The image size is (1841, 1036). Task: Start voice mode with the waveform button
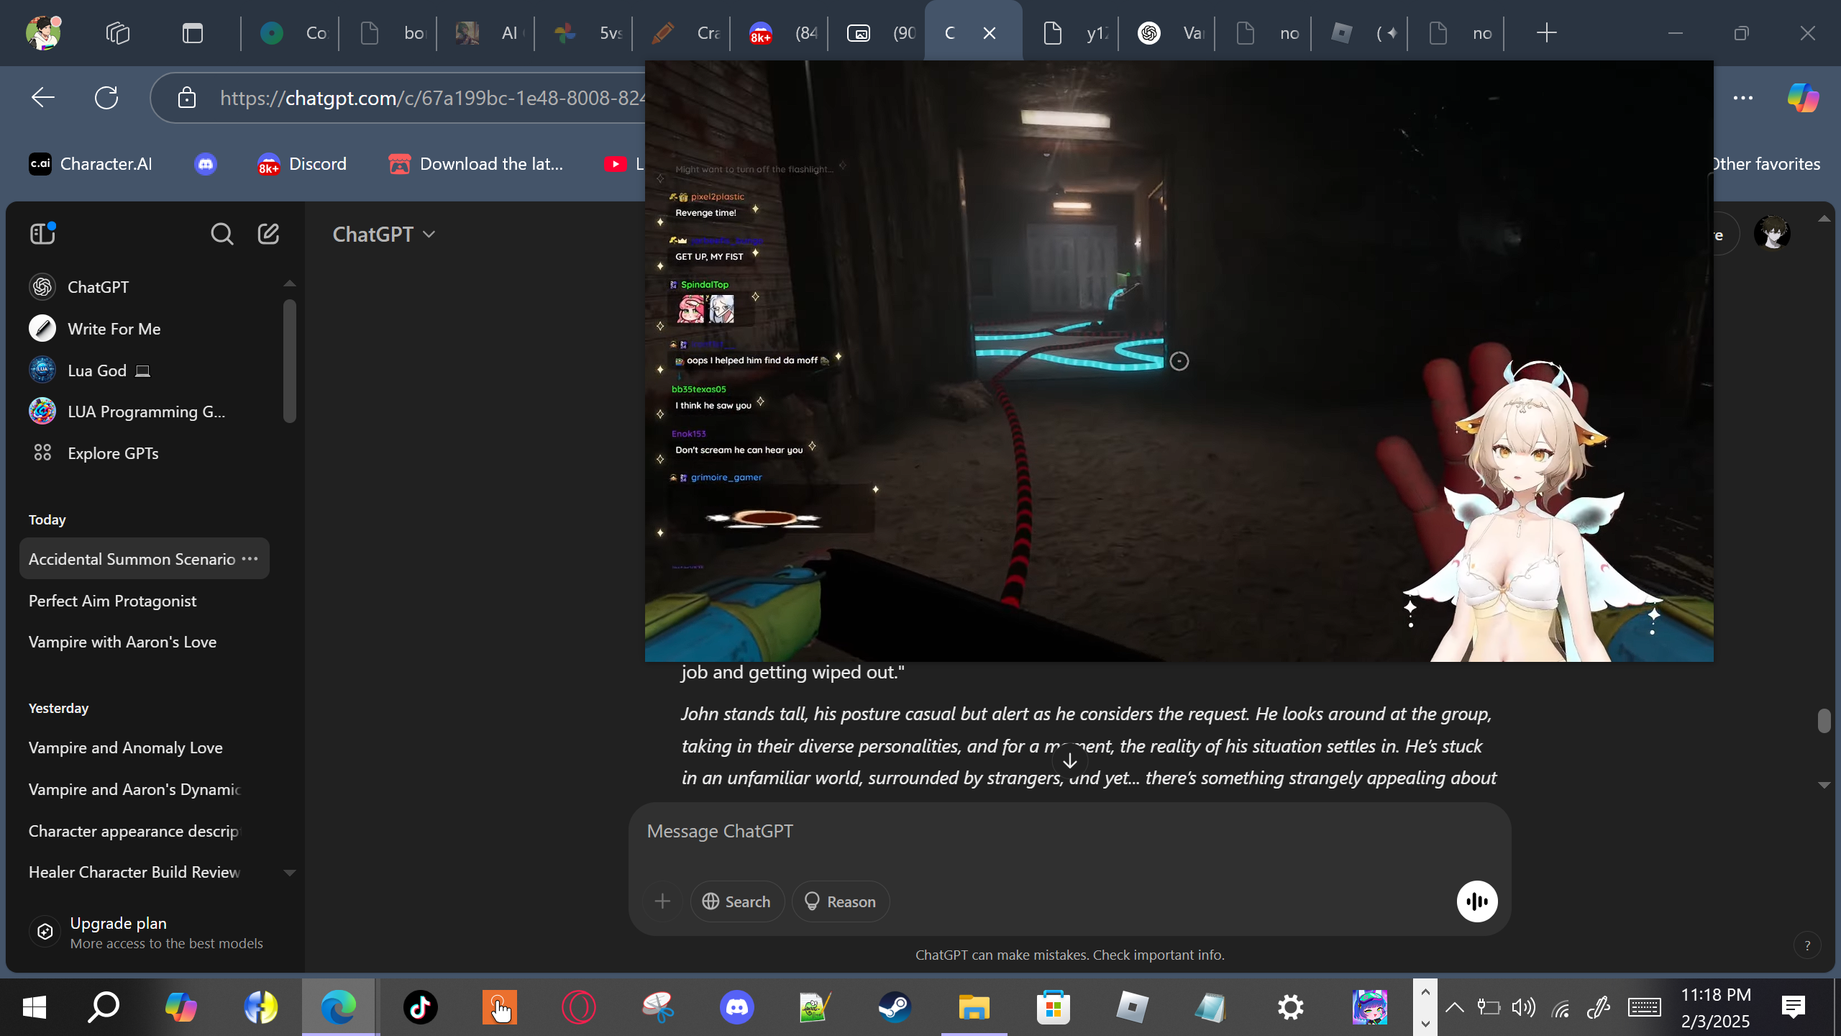[1477, 901]
